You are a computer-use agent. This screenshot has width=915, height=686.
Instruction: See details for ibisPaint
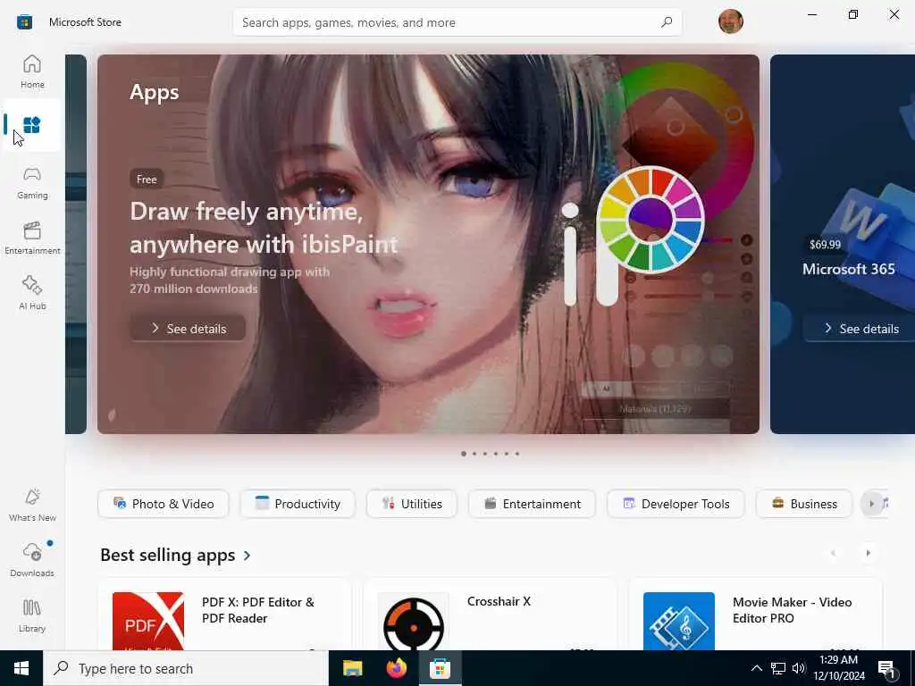[x=188, y=329]
